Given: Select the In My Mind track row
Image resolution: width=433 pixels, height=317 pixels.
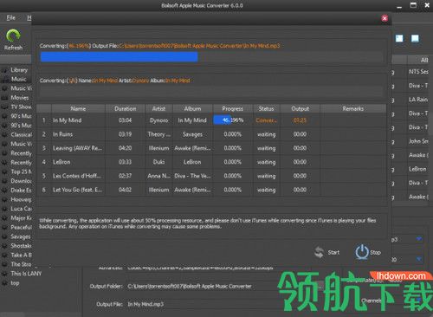Looking at the screenshot, I should click(x=211, y=120).
